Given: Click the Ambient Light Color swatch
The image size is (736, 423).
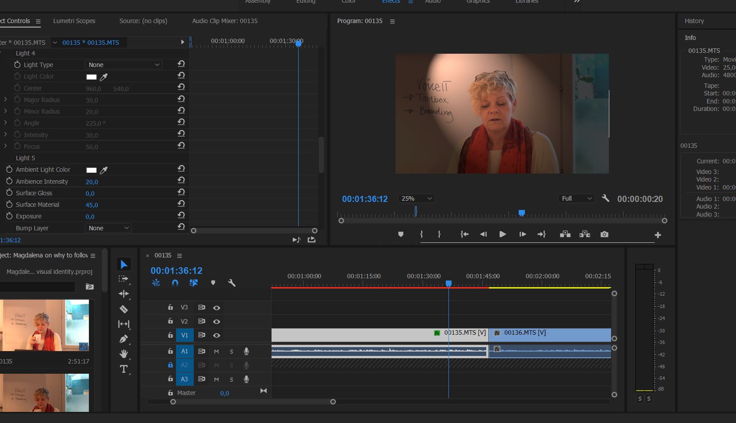Looking at the screenshot, I should pyautogui.click(x=92, y=170).
